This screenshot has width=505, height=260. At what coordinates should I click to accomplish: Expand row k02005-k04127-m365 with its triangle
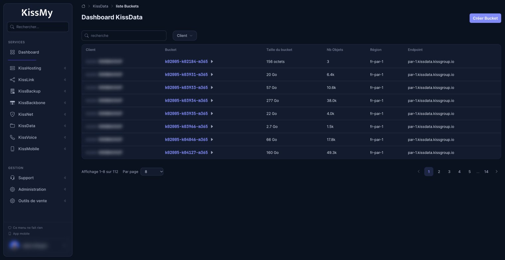click(x=212, y=153)
